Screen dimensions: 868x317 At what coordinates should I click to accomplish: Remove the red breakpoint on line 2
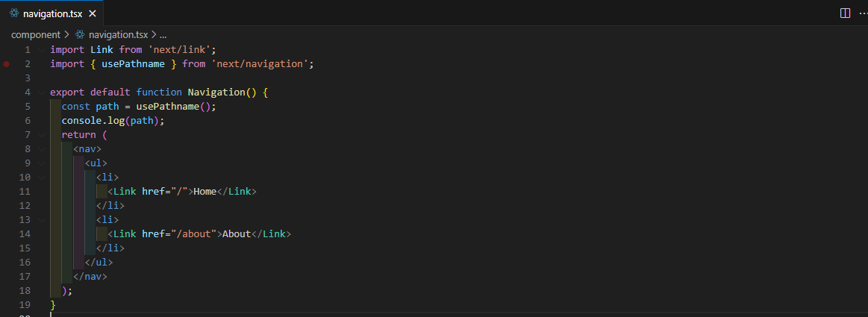[6, 64]
